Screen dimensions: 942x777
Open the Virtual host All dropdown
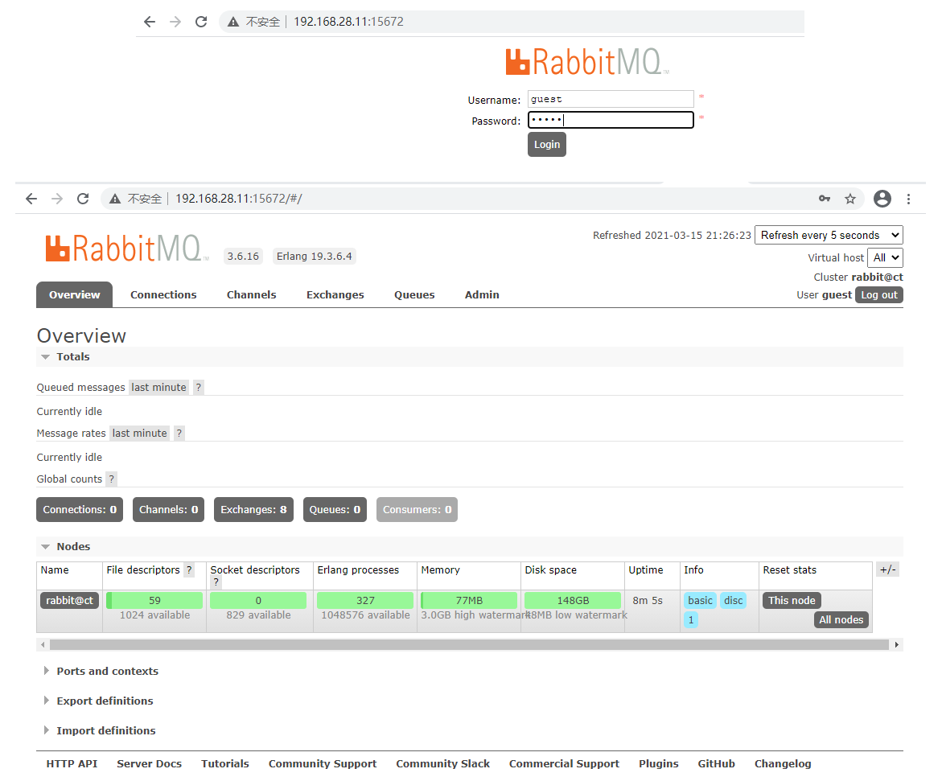pos(885,258)
